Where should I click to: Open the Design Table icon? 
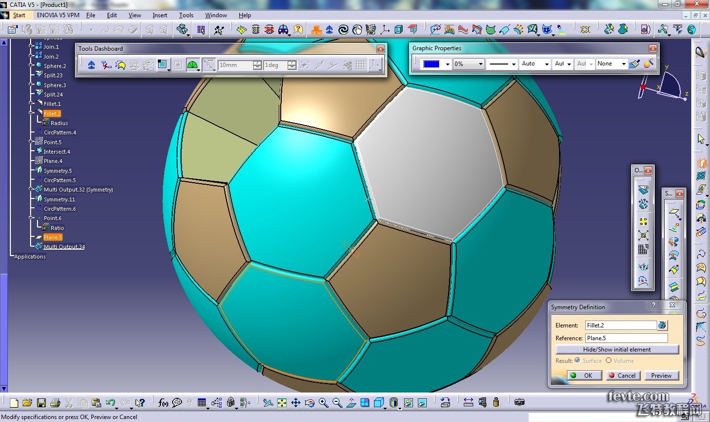pos(202,403)
